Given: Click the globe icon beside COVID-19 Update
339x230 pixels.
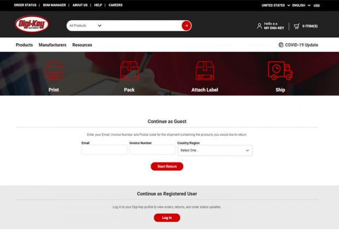Looking at the screenshot, I should coord(281,45).
